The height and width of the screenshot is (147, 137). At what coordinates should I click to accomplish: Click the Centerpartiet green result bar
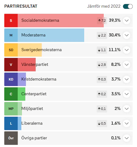point(21,94)
